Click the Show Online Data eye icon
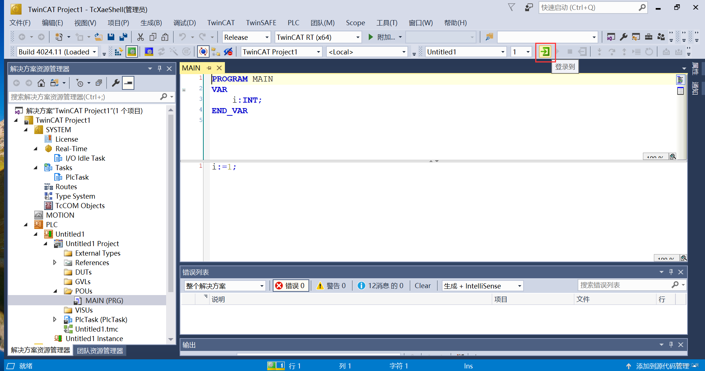 click(228, 52)
